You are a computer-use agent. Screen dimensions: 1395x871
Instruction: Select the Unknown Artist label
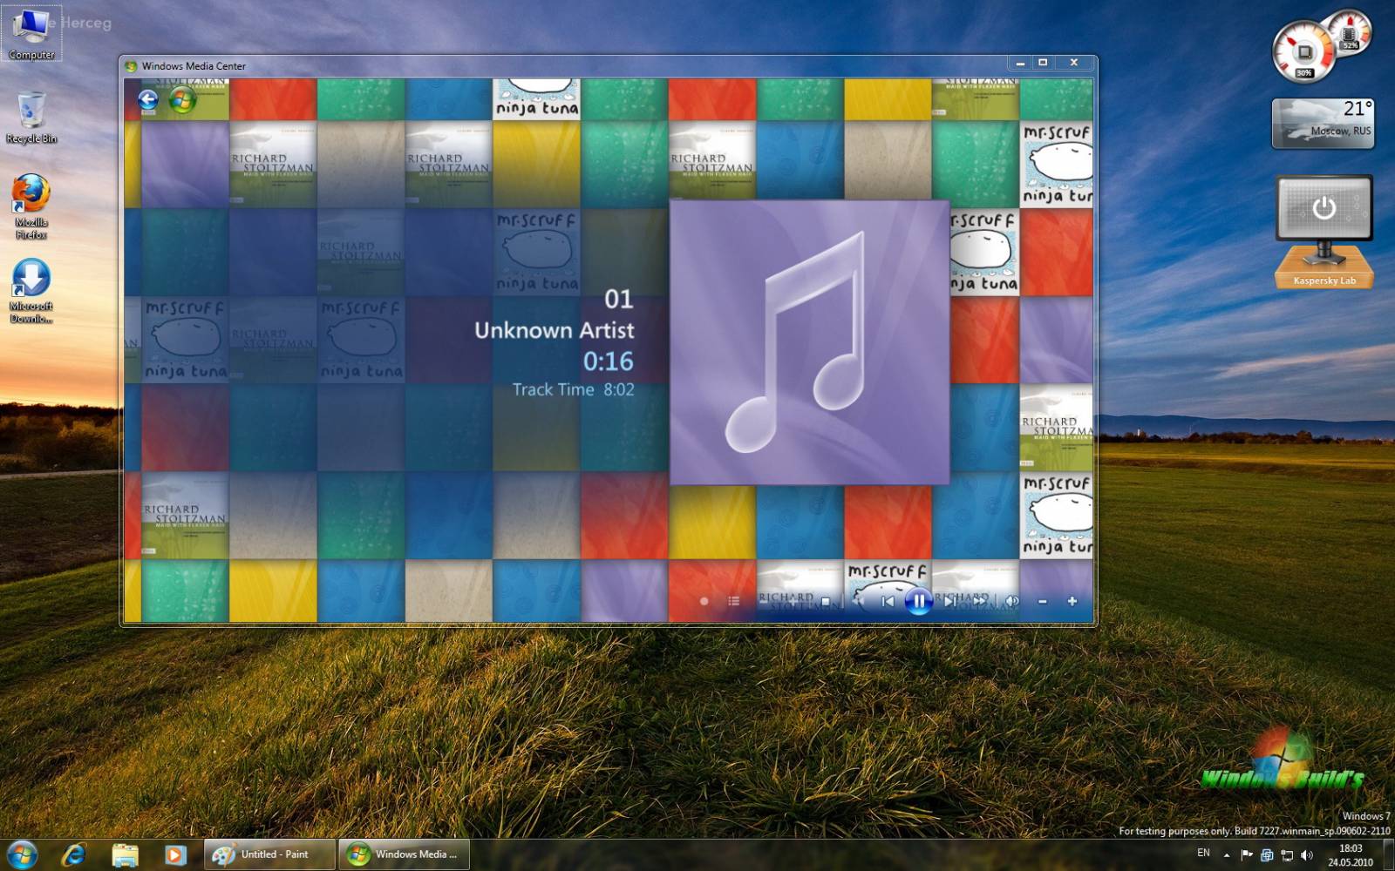tap(555, 330)
